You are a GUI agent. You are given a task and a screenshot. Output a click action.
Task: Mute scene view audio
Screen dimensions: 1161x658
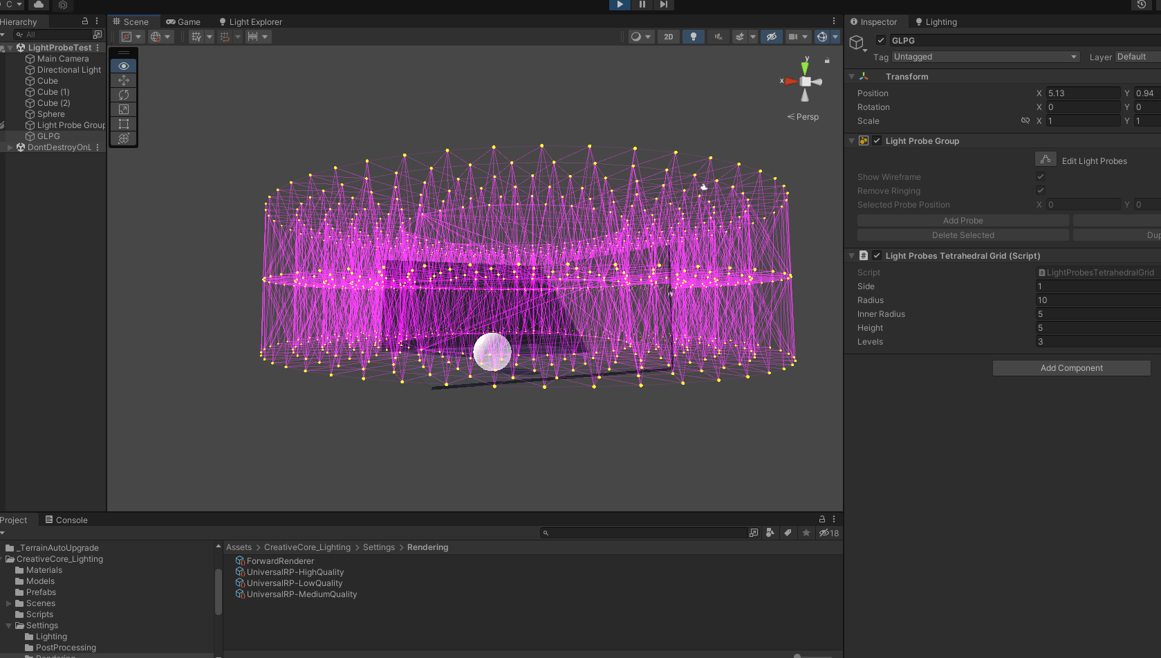(x=718, y=36)
